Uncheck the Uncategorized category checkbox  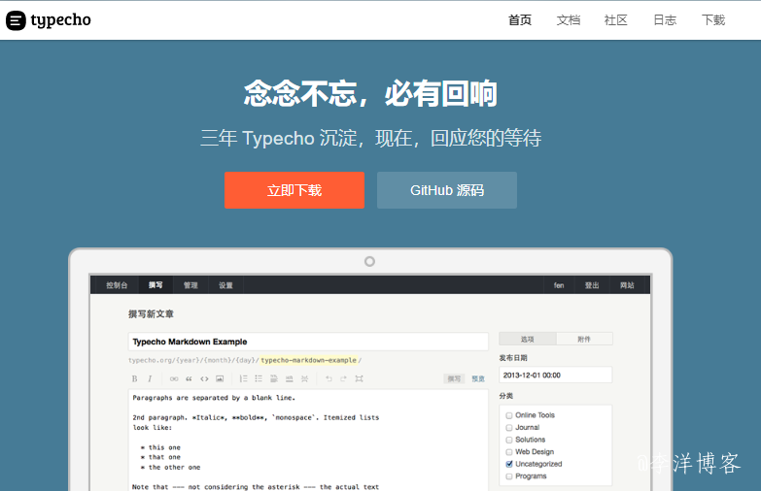(x=508, y=464)
